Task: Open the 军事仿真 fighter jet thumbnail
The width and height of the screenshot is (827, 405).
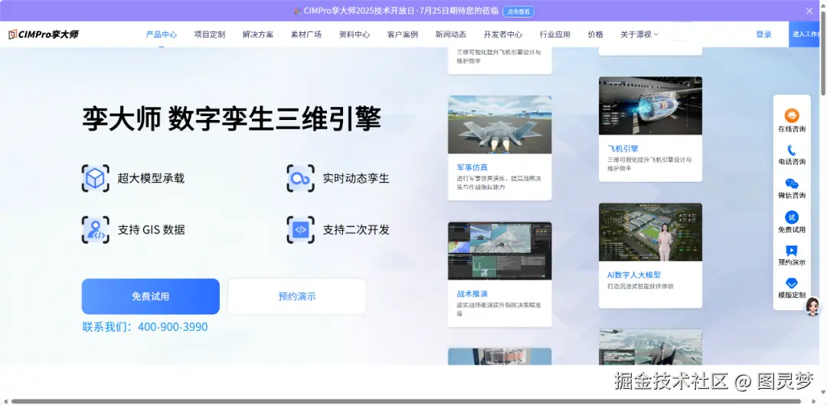Action: (500, 125)
